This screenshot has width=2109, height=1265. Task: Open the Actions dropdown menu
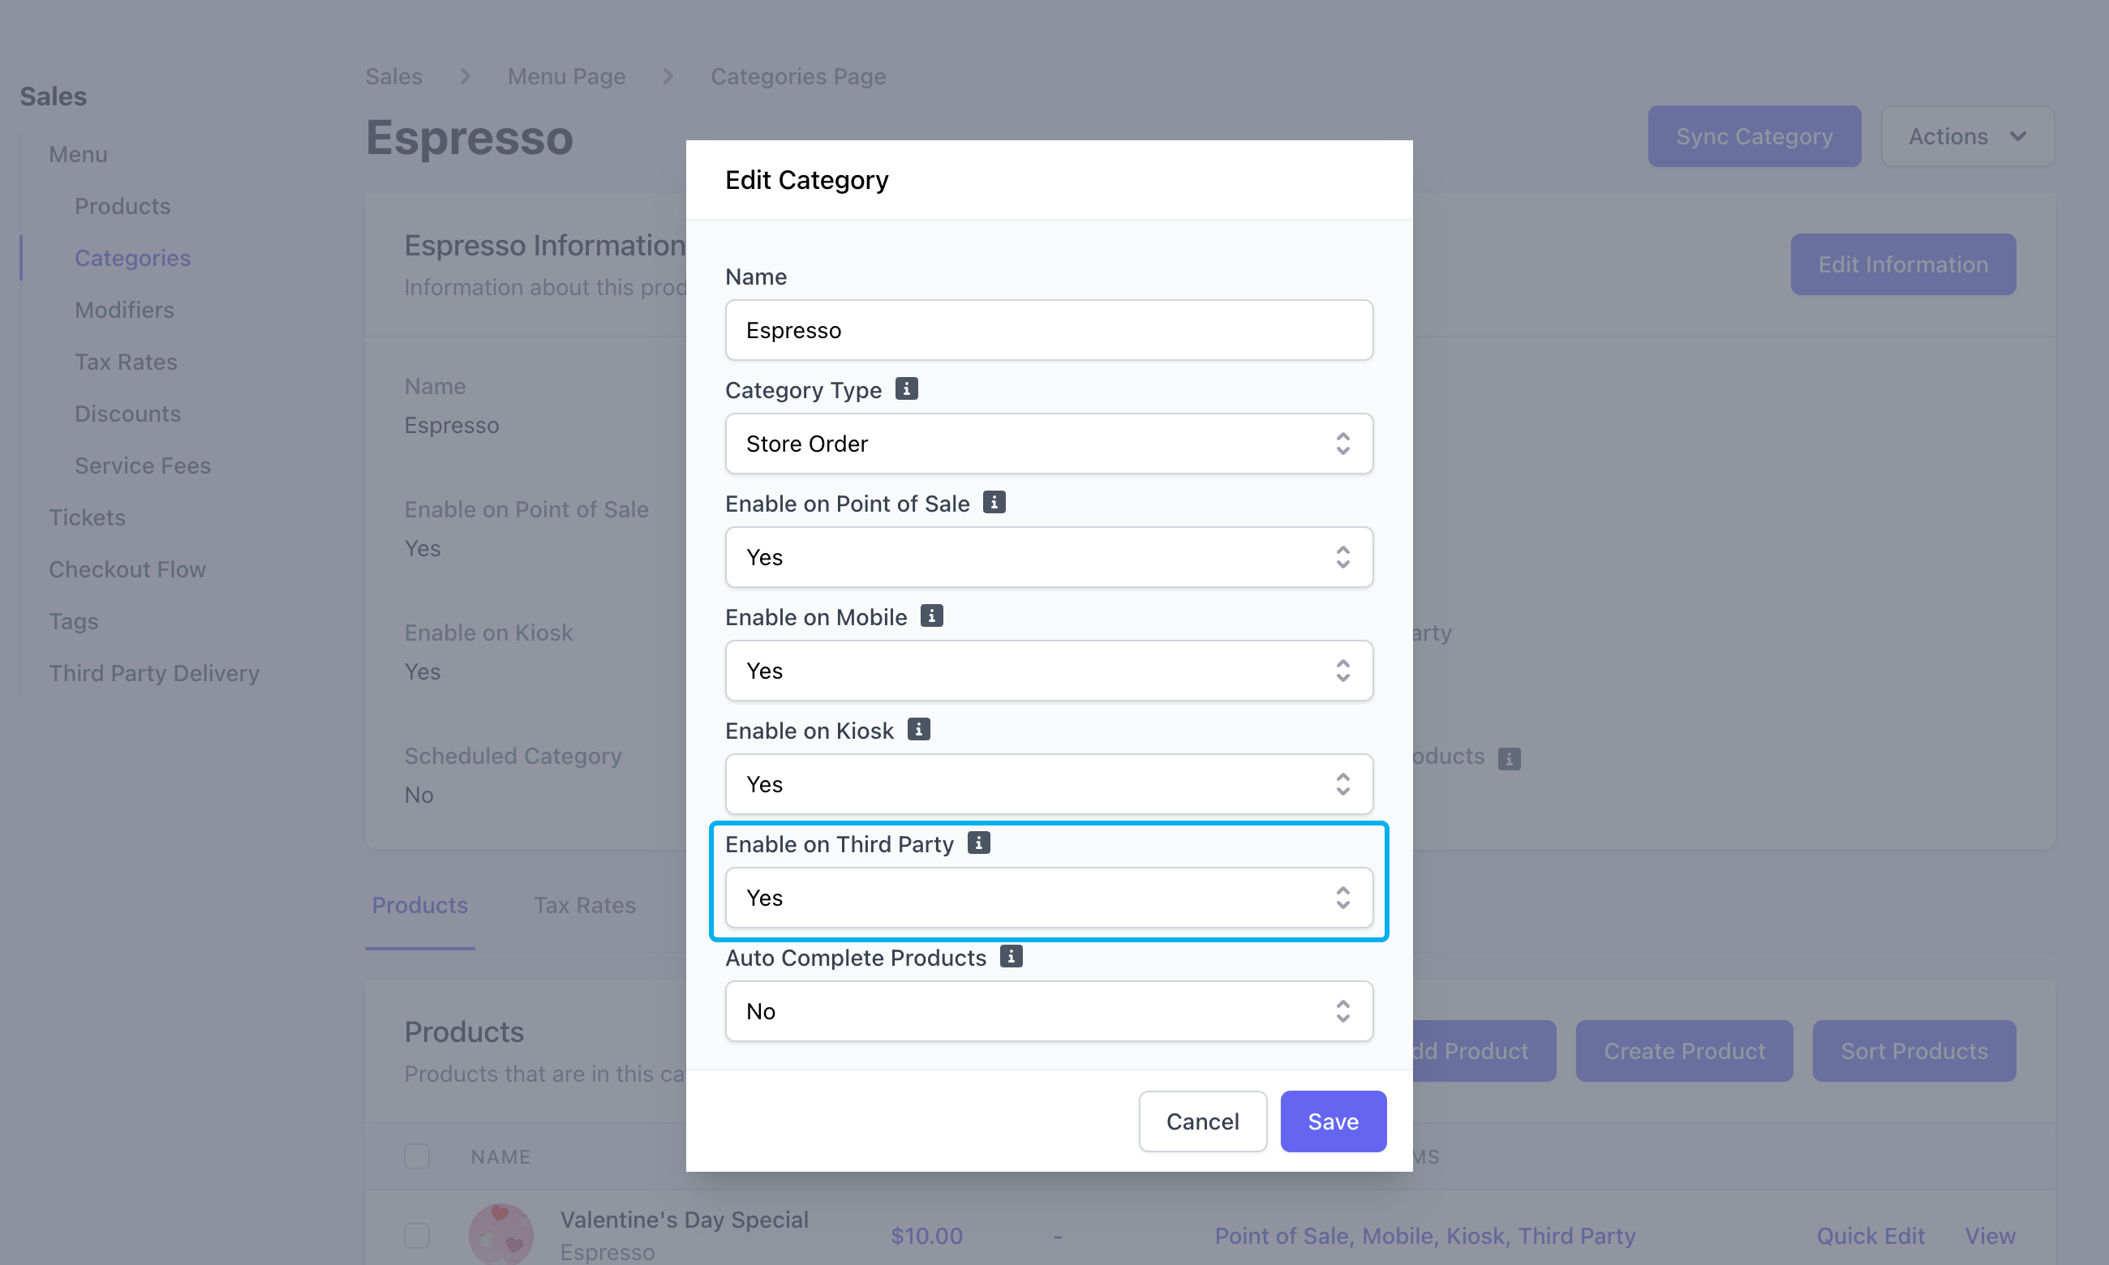(x=1966, y=136)
